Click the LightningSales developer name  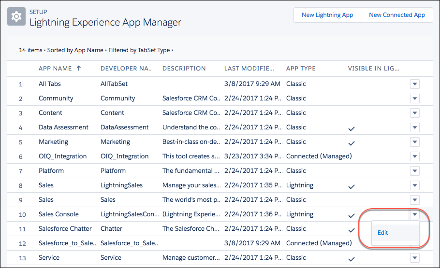[121, 185]
